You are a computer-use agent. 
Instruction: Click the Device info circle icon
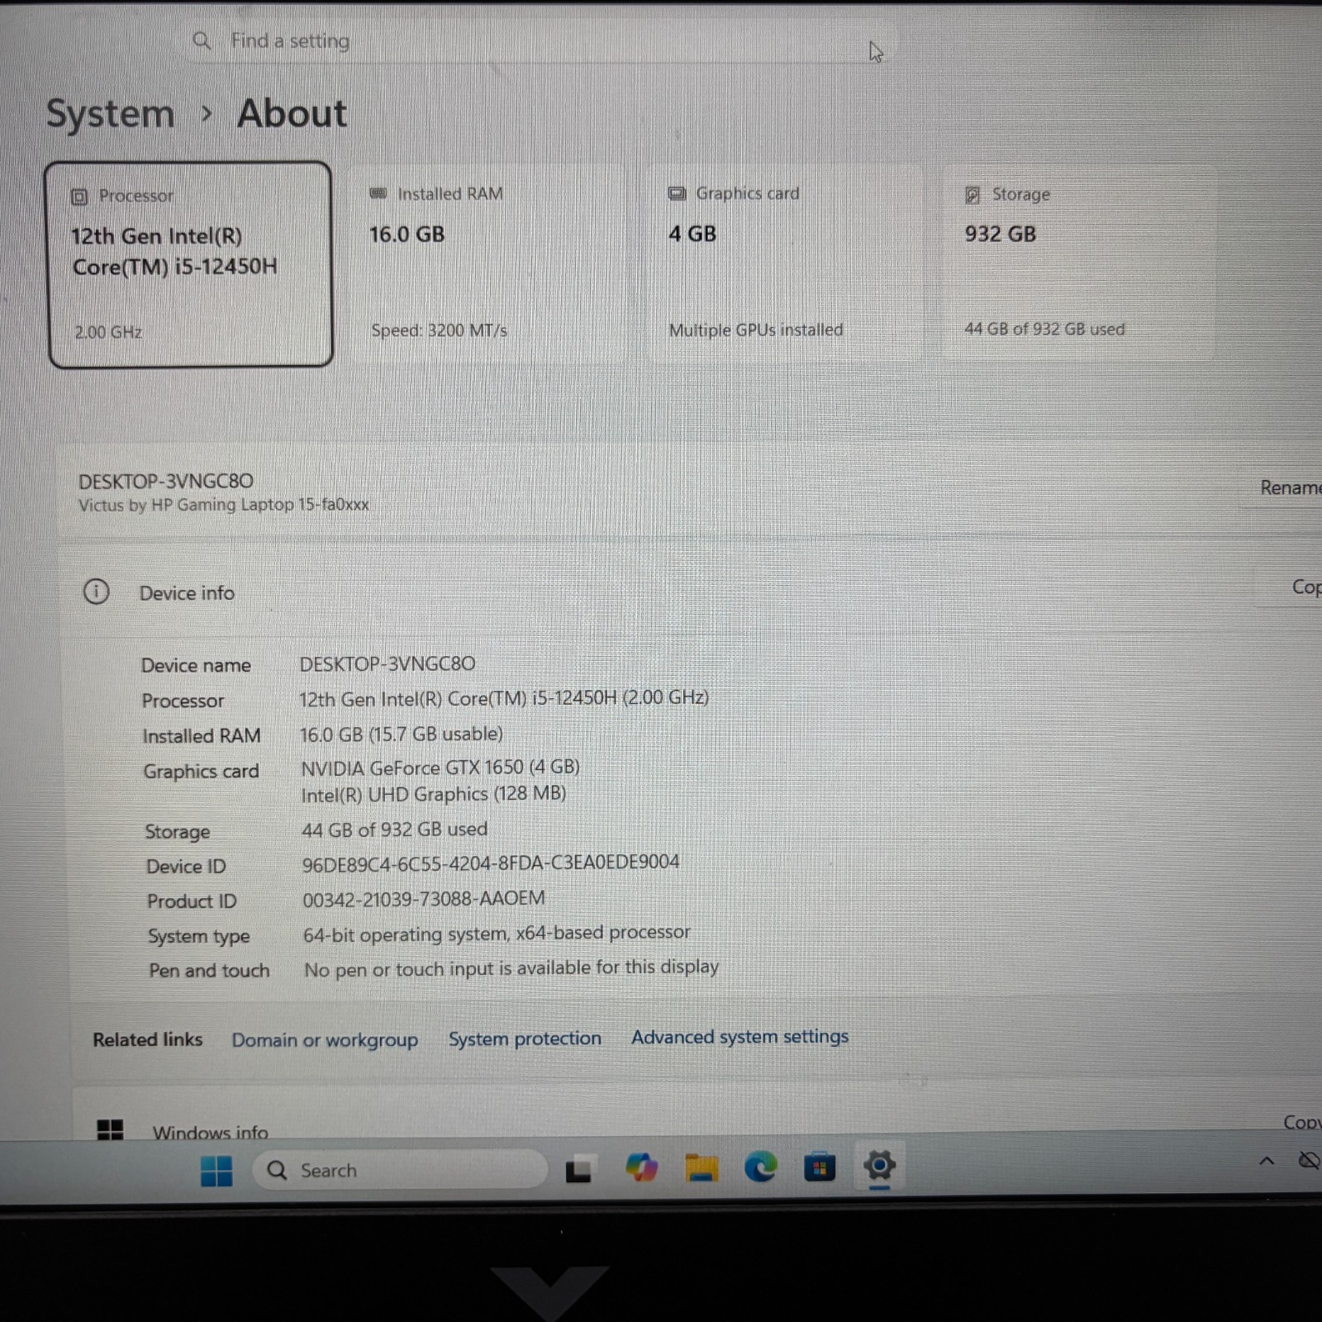pyautogui.click(x=96, y=592)
